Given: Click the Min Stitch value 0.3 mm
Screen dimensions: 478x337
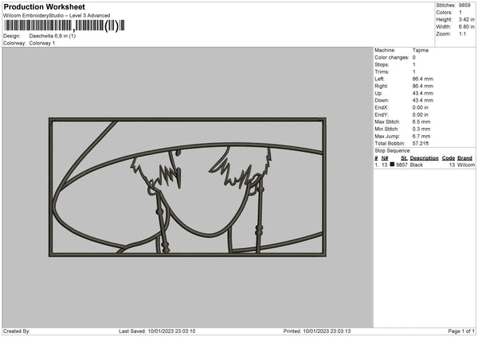Looking at the screenshot, I should click(421, 129).
